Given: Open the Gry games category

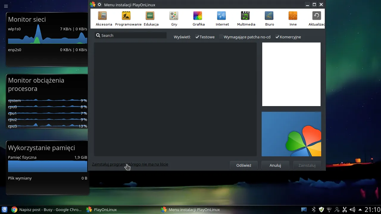Looking at the screenshot, I should pyautogui.click(x=174, y=18).
